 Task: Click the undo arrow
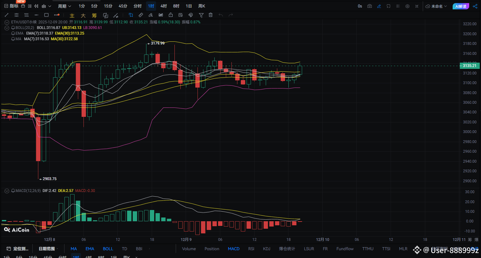click(x=221, y=15)
